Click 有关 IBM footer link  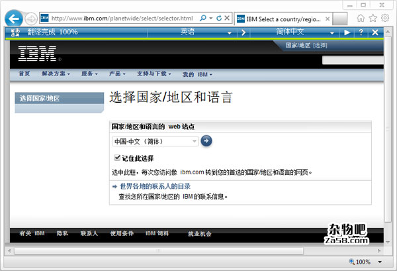pyautogui.click(x=32, y=233)
